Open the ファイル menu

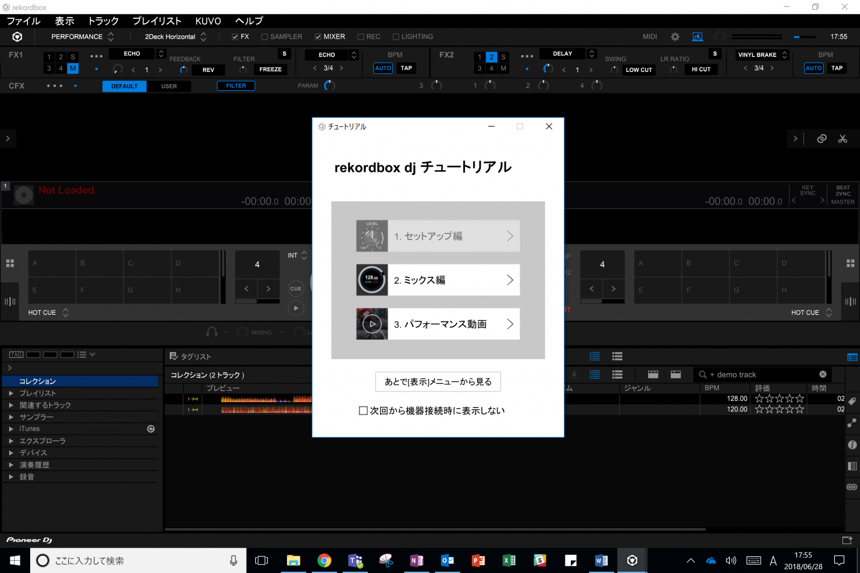(24, 21)
